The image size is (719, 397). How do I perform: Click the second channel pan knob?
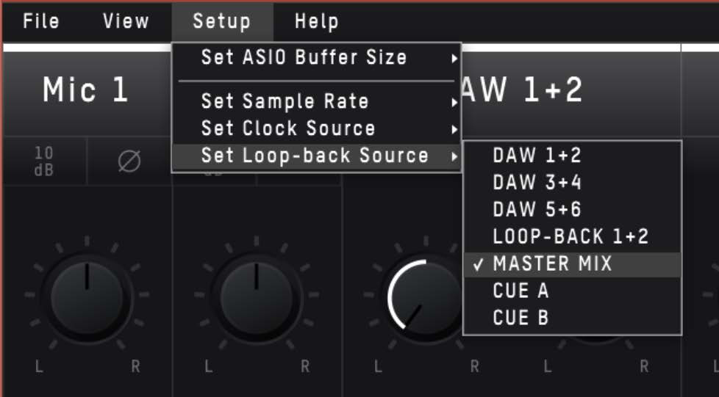pos(257,298)
